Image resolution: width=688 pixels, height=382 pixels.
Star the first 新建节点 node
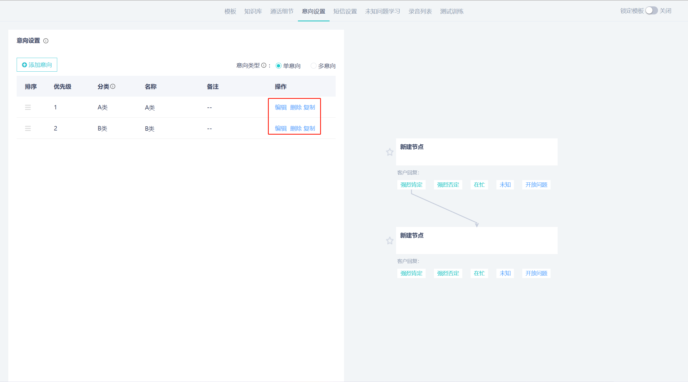click(390, 152)
